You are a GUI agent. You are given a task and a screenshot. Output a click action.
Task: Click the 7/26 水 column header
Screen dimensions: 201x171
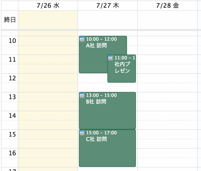coord(48,5)
